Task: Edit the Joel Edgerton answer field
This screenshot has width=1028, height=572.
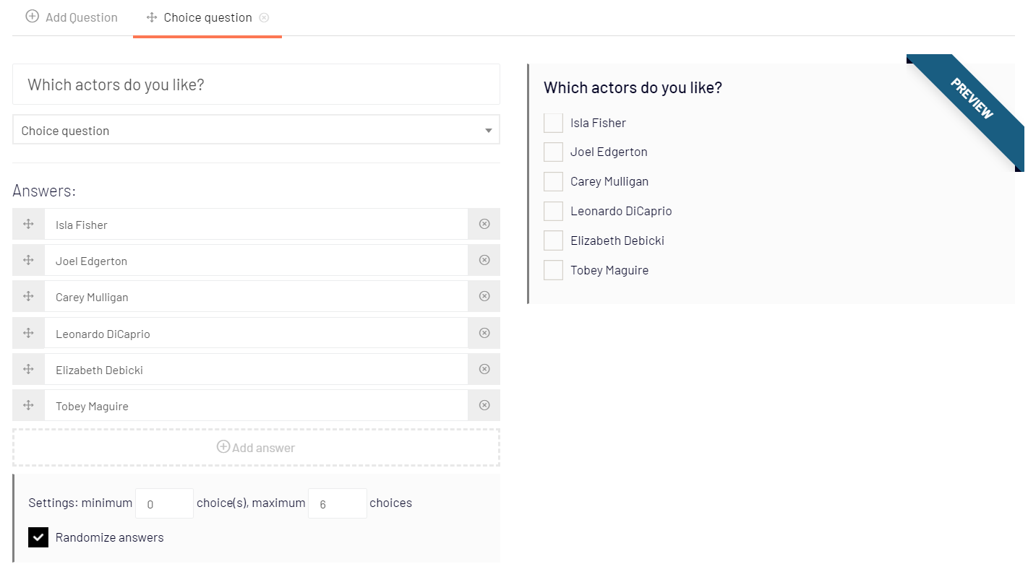Action: tap(256, 260)
